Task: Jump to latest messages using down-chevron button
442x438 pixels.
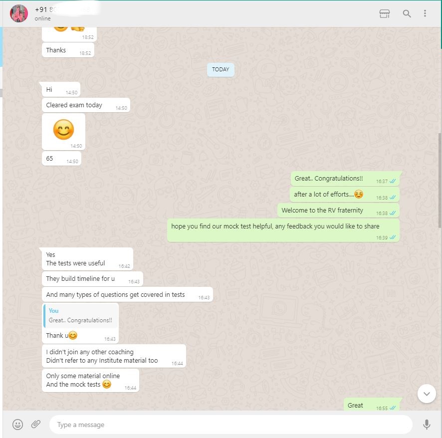Action: (427, 394)
